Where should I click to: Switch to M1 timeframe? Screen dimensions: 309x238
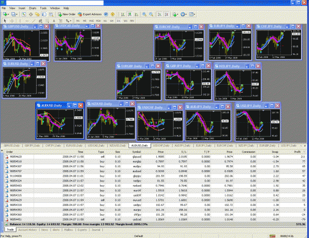[x=78, y=21]
